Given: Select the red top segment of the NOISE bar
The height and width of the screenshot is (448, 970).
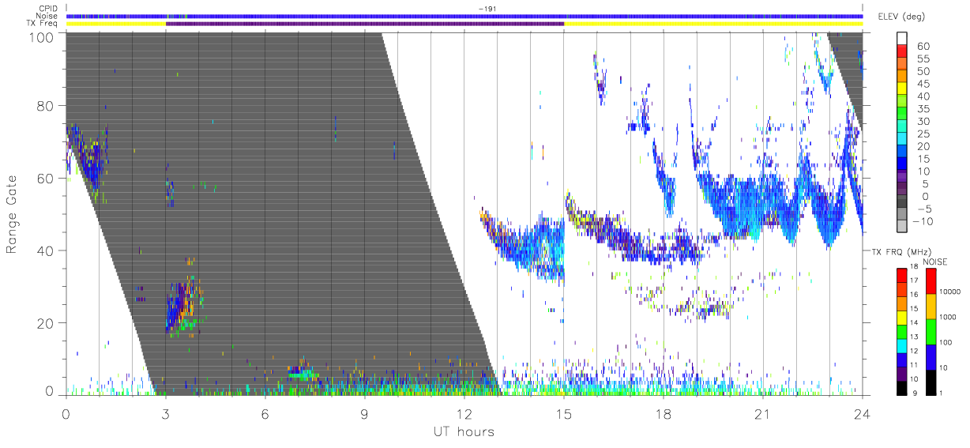Looking at the screenshot, I should [x=931, y=280].
